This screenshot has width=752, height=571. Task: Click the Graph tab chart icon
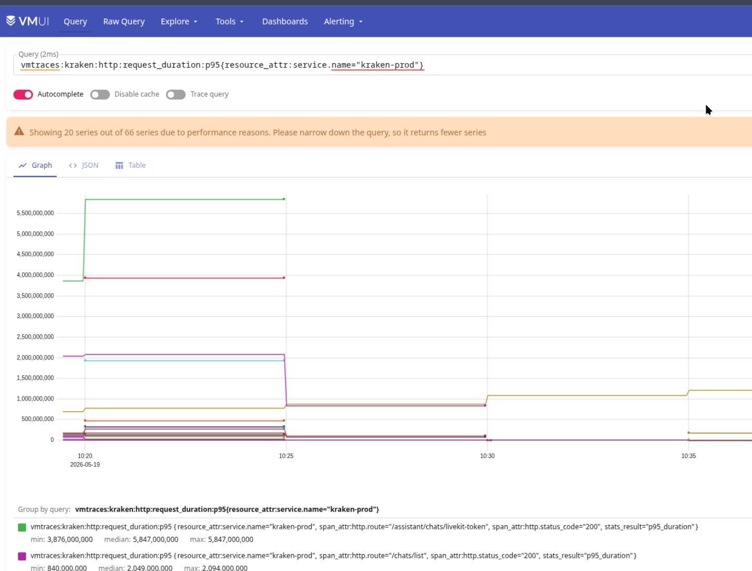[23, 165]
